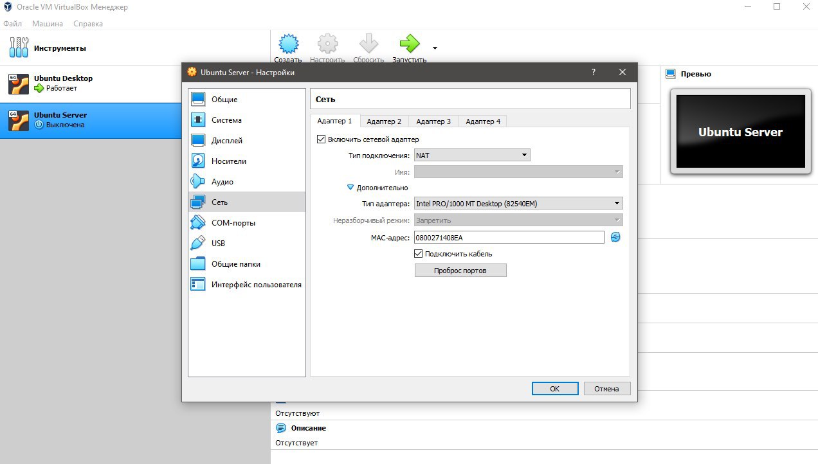The image size is (818, 464).
Task: Open the Носители settings category
Action: (x=246, y=161)
